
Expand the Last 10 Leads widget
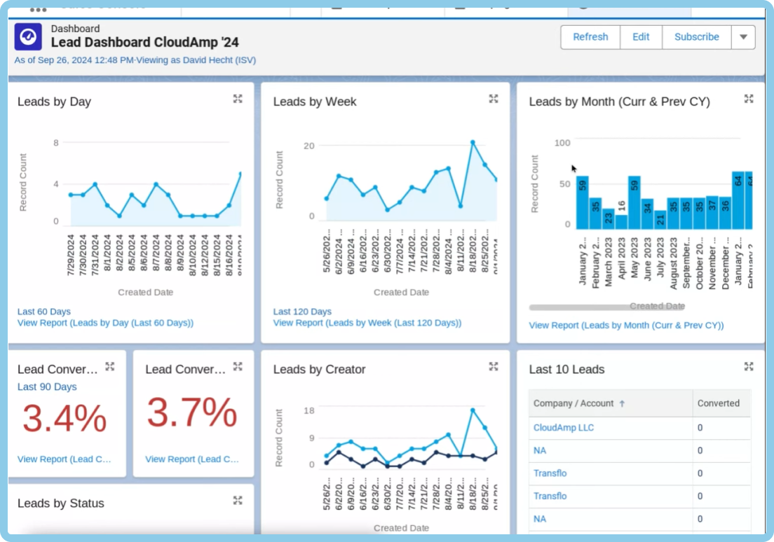(749, 366)
